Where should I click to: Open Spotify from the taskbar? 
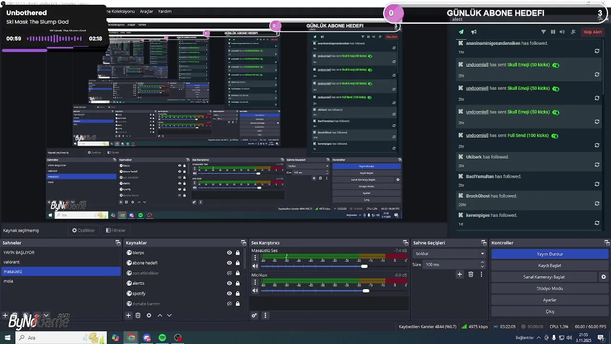pos(162,338)
